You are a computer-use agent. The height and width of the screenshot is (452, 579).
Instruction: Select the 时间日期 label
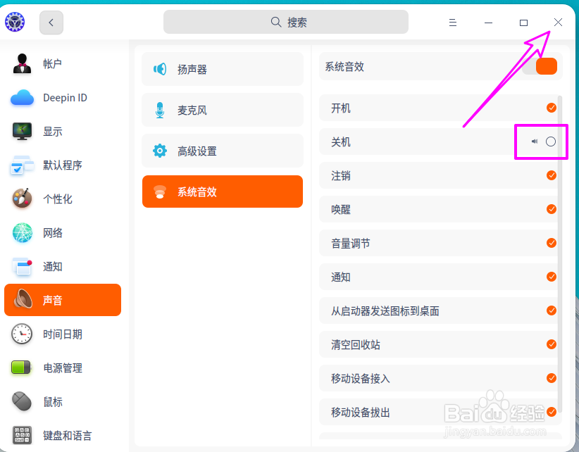(63, 334)
